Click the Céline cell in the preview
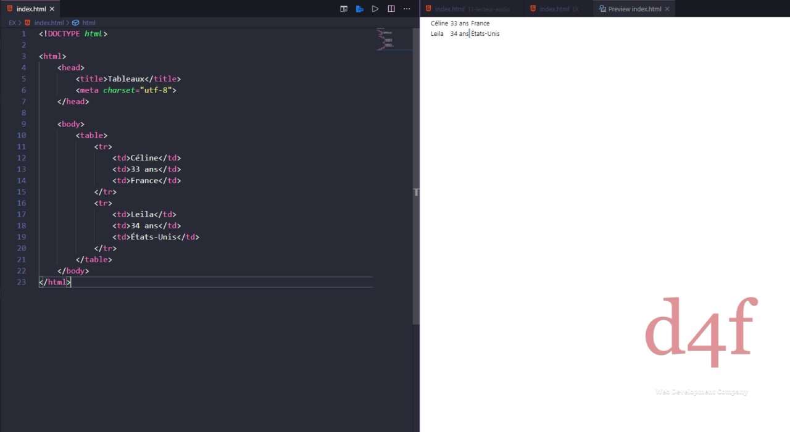790x432 pixels. point(439,23)
